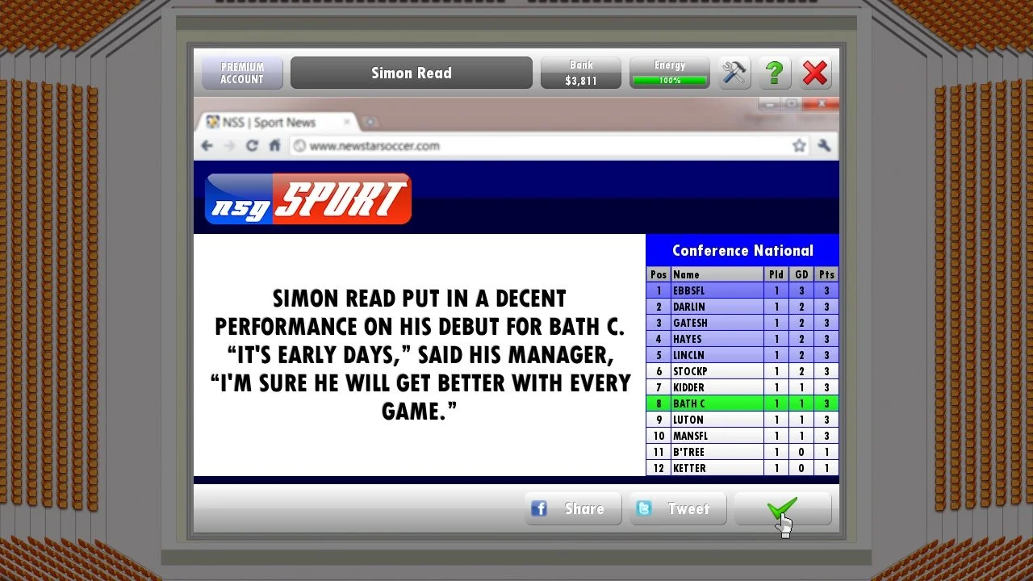Screen dimensions: 1033x581
Task: Click the Simon Read player name bar
Action: [x=412, y=73]
